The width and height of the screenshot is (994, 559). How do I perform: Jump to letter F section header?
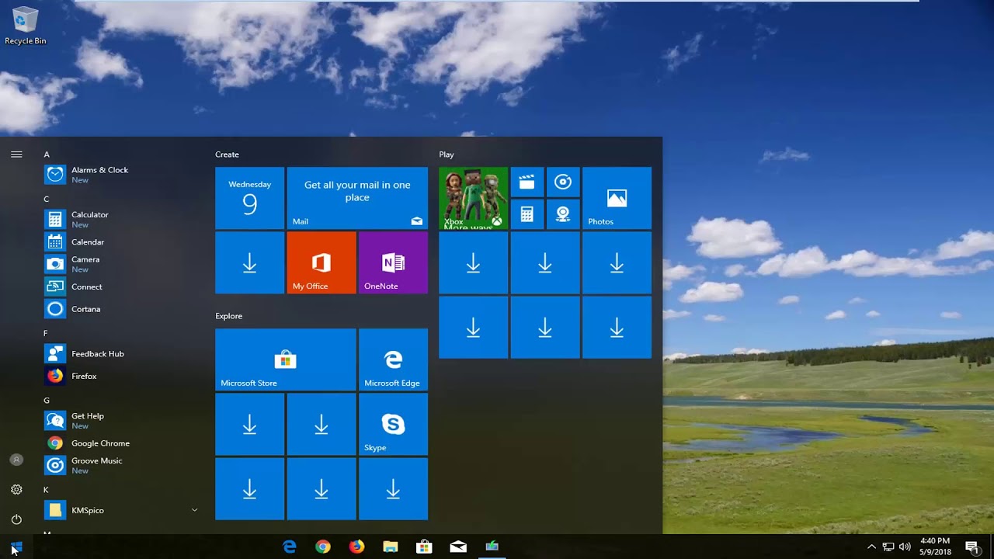(x=46, y=333)
